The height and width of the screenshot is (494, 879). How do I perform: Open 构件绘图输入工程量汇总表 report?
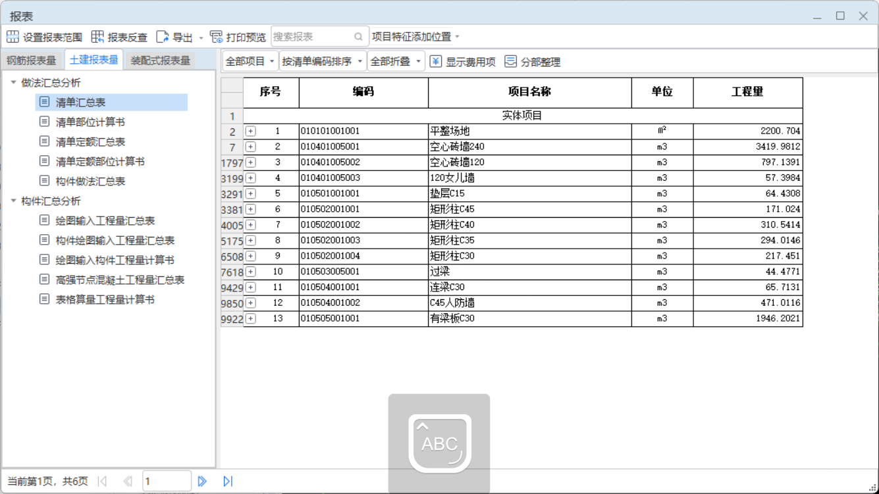[x=115, y=240]
